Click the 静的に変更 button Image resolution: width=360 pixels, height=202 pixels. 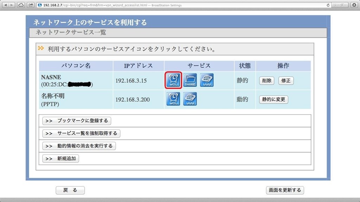(274, 99)
